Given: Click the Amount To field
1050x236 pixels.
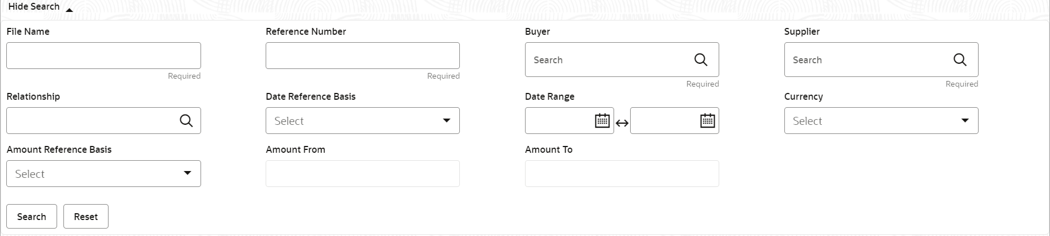Looking at the screenshot, I should (x=622, y=174).
